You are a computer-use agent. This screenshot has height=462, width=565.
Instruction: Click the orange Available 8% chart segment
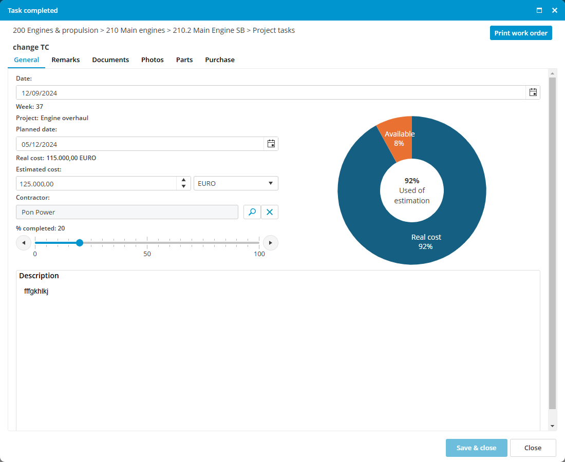point(398,139)
